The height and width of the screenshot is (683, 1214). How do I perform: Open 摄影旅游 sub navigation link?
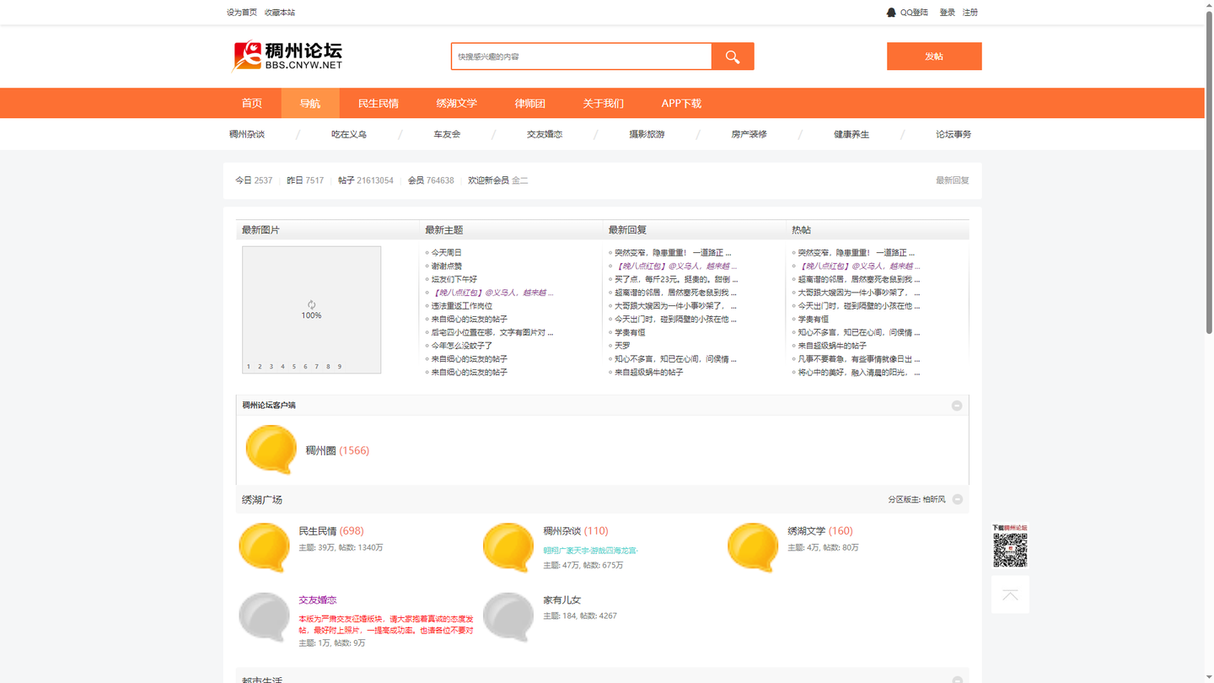(647, 134)
